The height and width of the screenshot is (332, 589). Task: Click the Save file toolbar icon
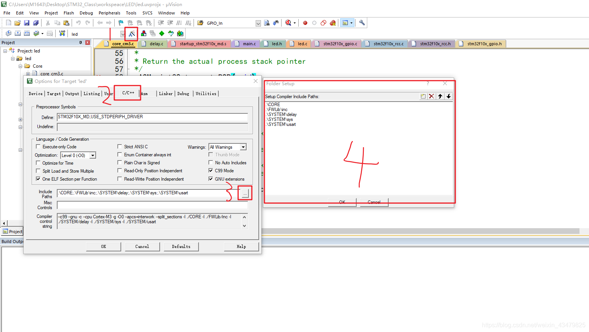[27, 23]
